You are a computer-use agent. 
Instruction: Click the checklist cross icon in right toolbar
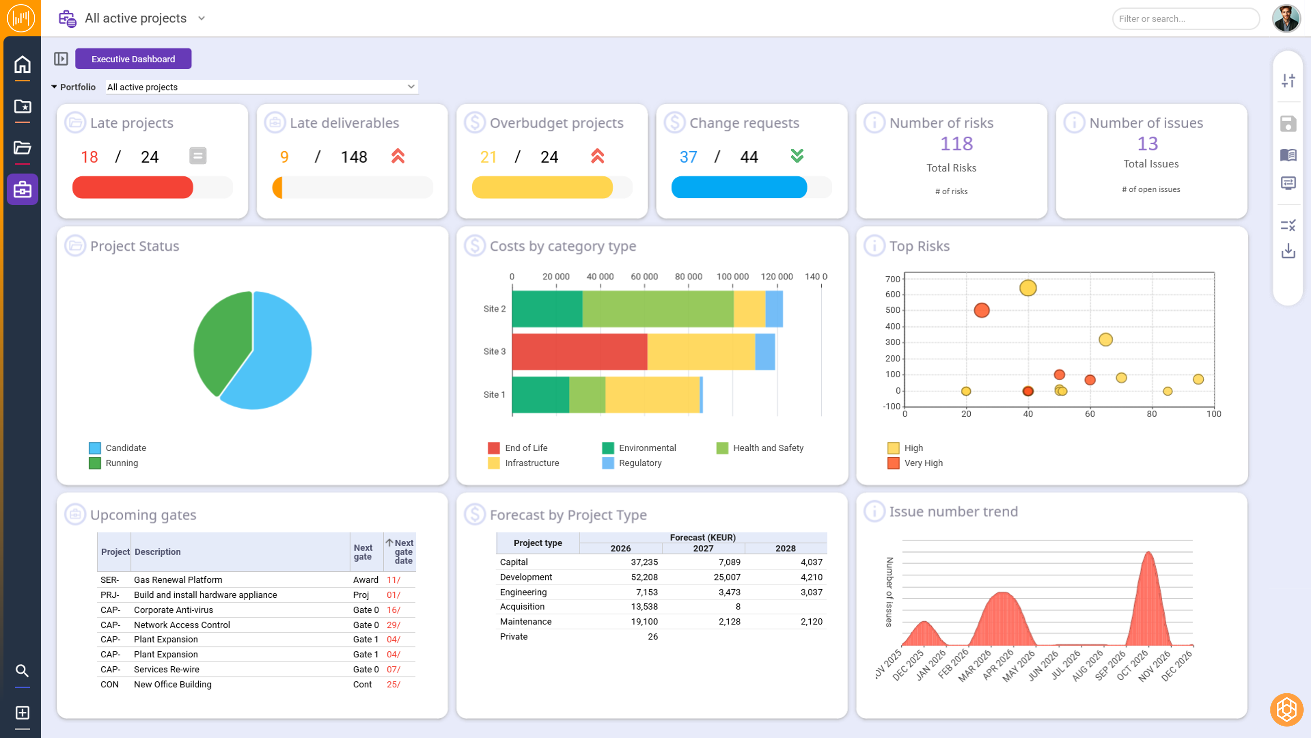[1288, 225]
